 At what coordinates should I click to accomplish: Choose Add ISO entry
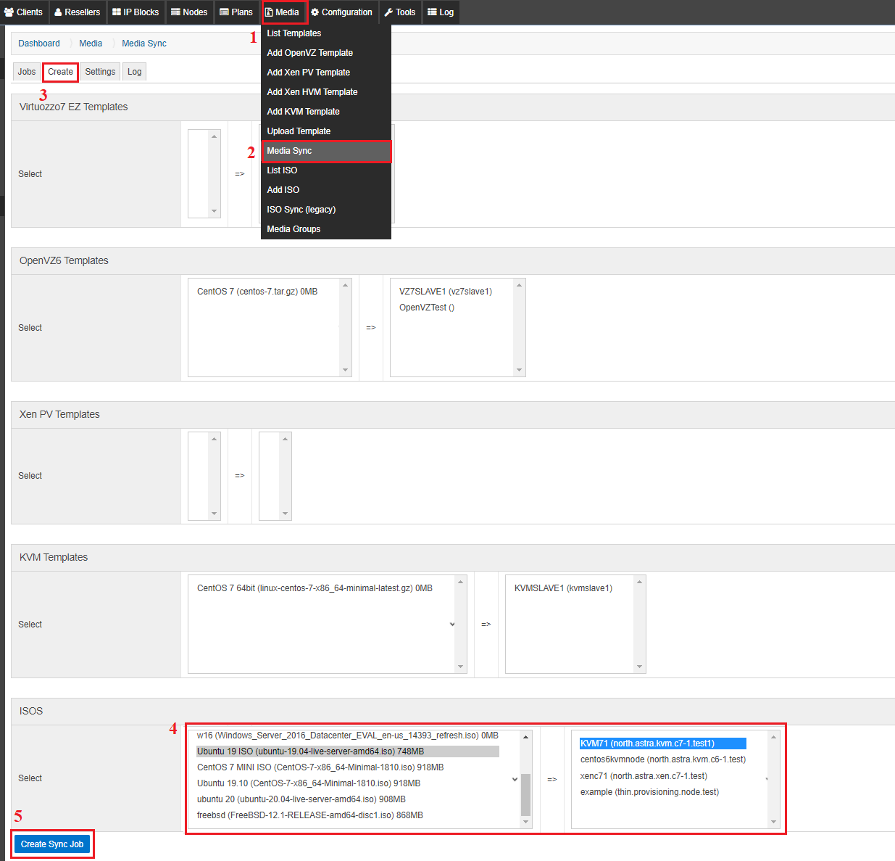point(326,190)
